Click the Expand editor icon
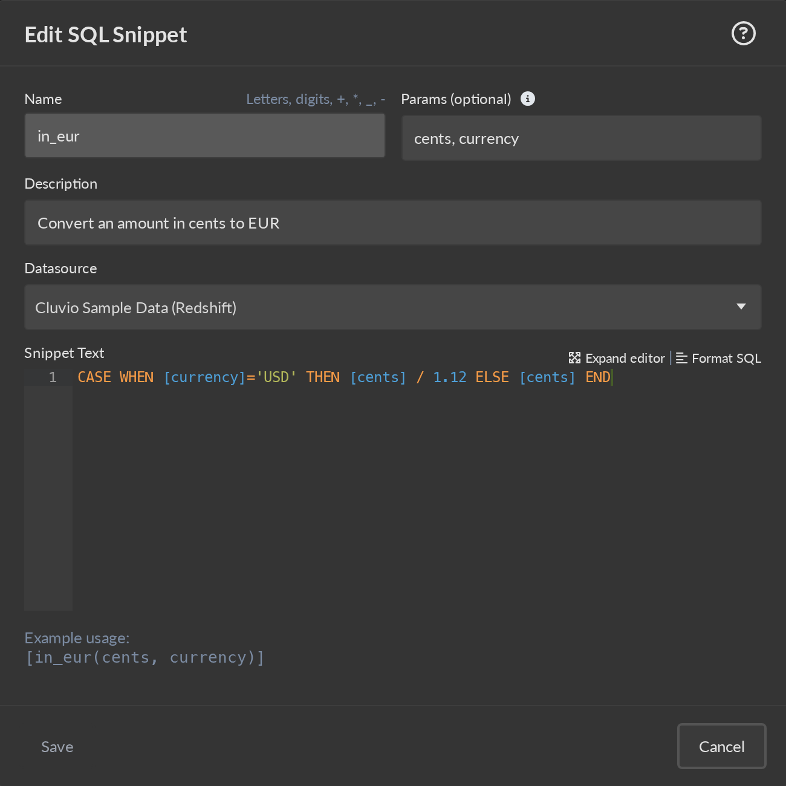786x786 pixels. point(574,358)
